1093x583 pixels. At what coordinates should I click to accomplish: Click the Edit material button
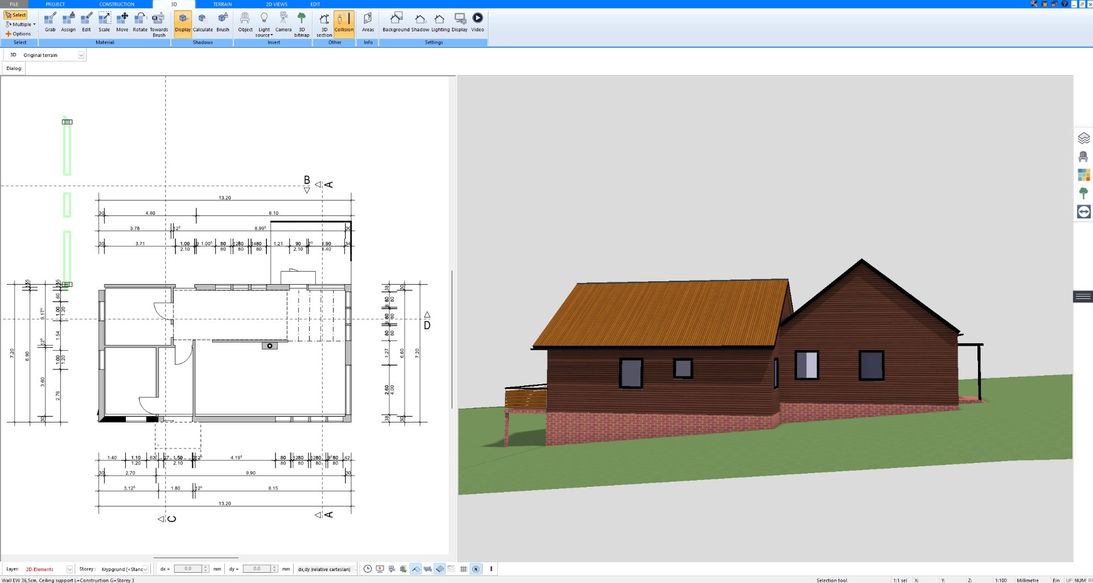pos(86,23)
